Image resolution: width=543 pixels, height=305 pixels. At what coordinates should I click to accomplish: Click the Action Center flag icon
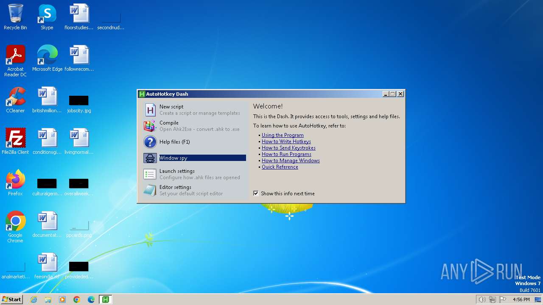click(503, 299)
